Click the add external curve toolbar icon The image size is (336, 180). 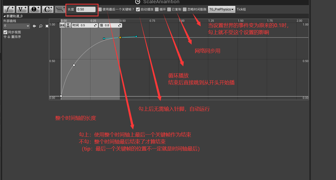click(60, 9)
